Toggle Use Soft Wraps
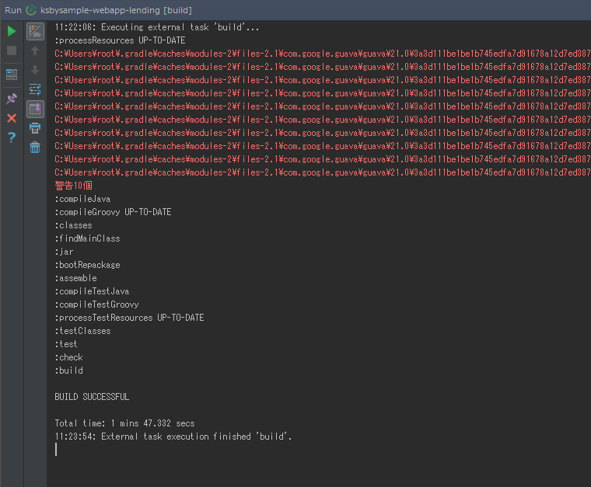Screen dimensions: 591x487 tap(35, 89)
